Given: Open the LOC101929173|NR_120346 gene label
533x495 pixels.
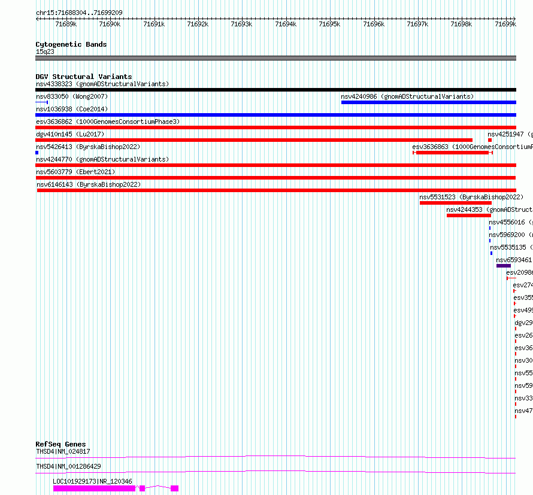Looking at the screenshot, I should (92, 481).
